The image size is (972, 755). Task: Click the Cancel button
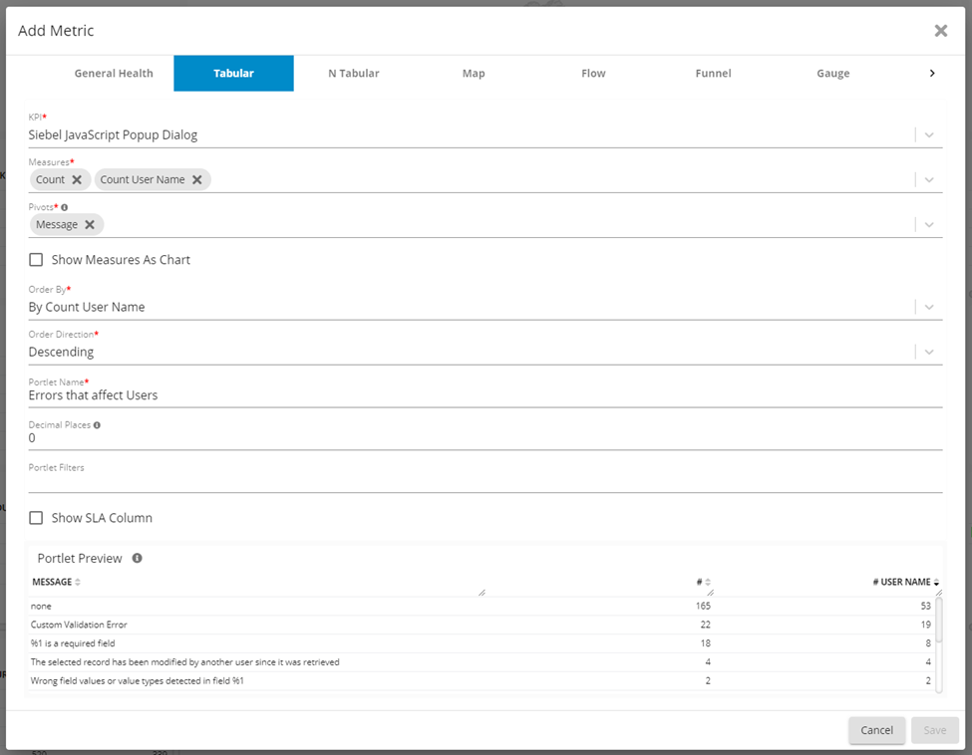[876, 730]
